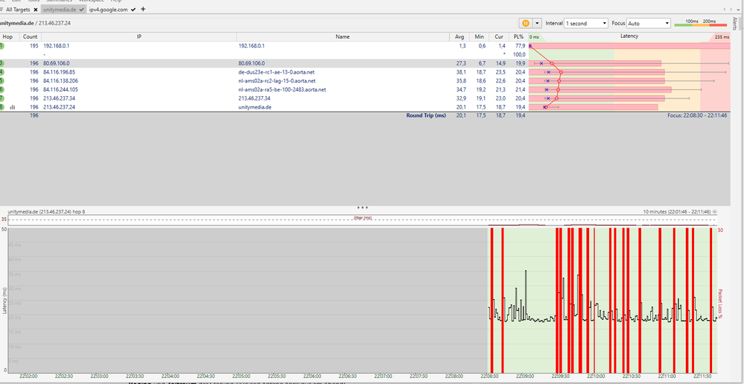
Task: Click the timeline graph icon on hop 8
Action: pos(13,107)
